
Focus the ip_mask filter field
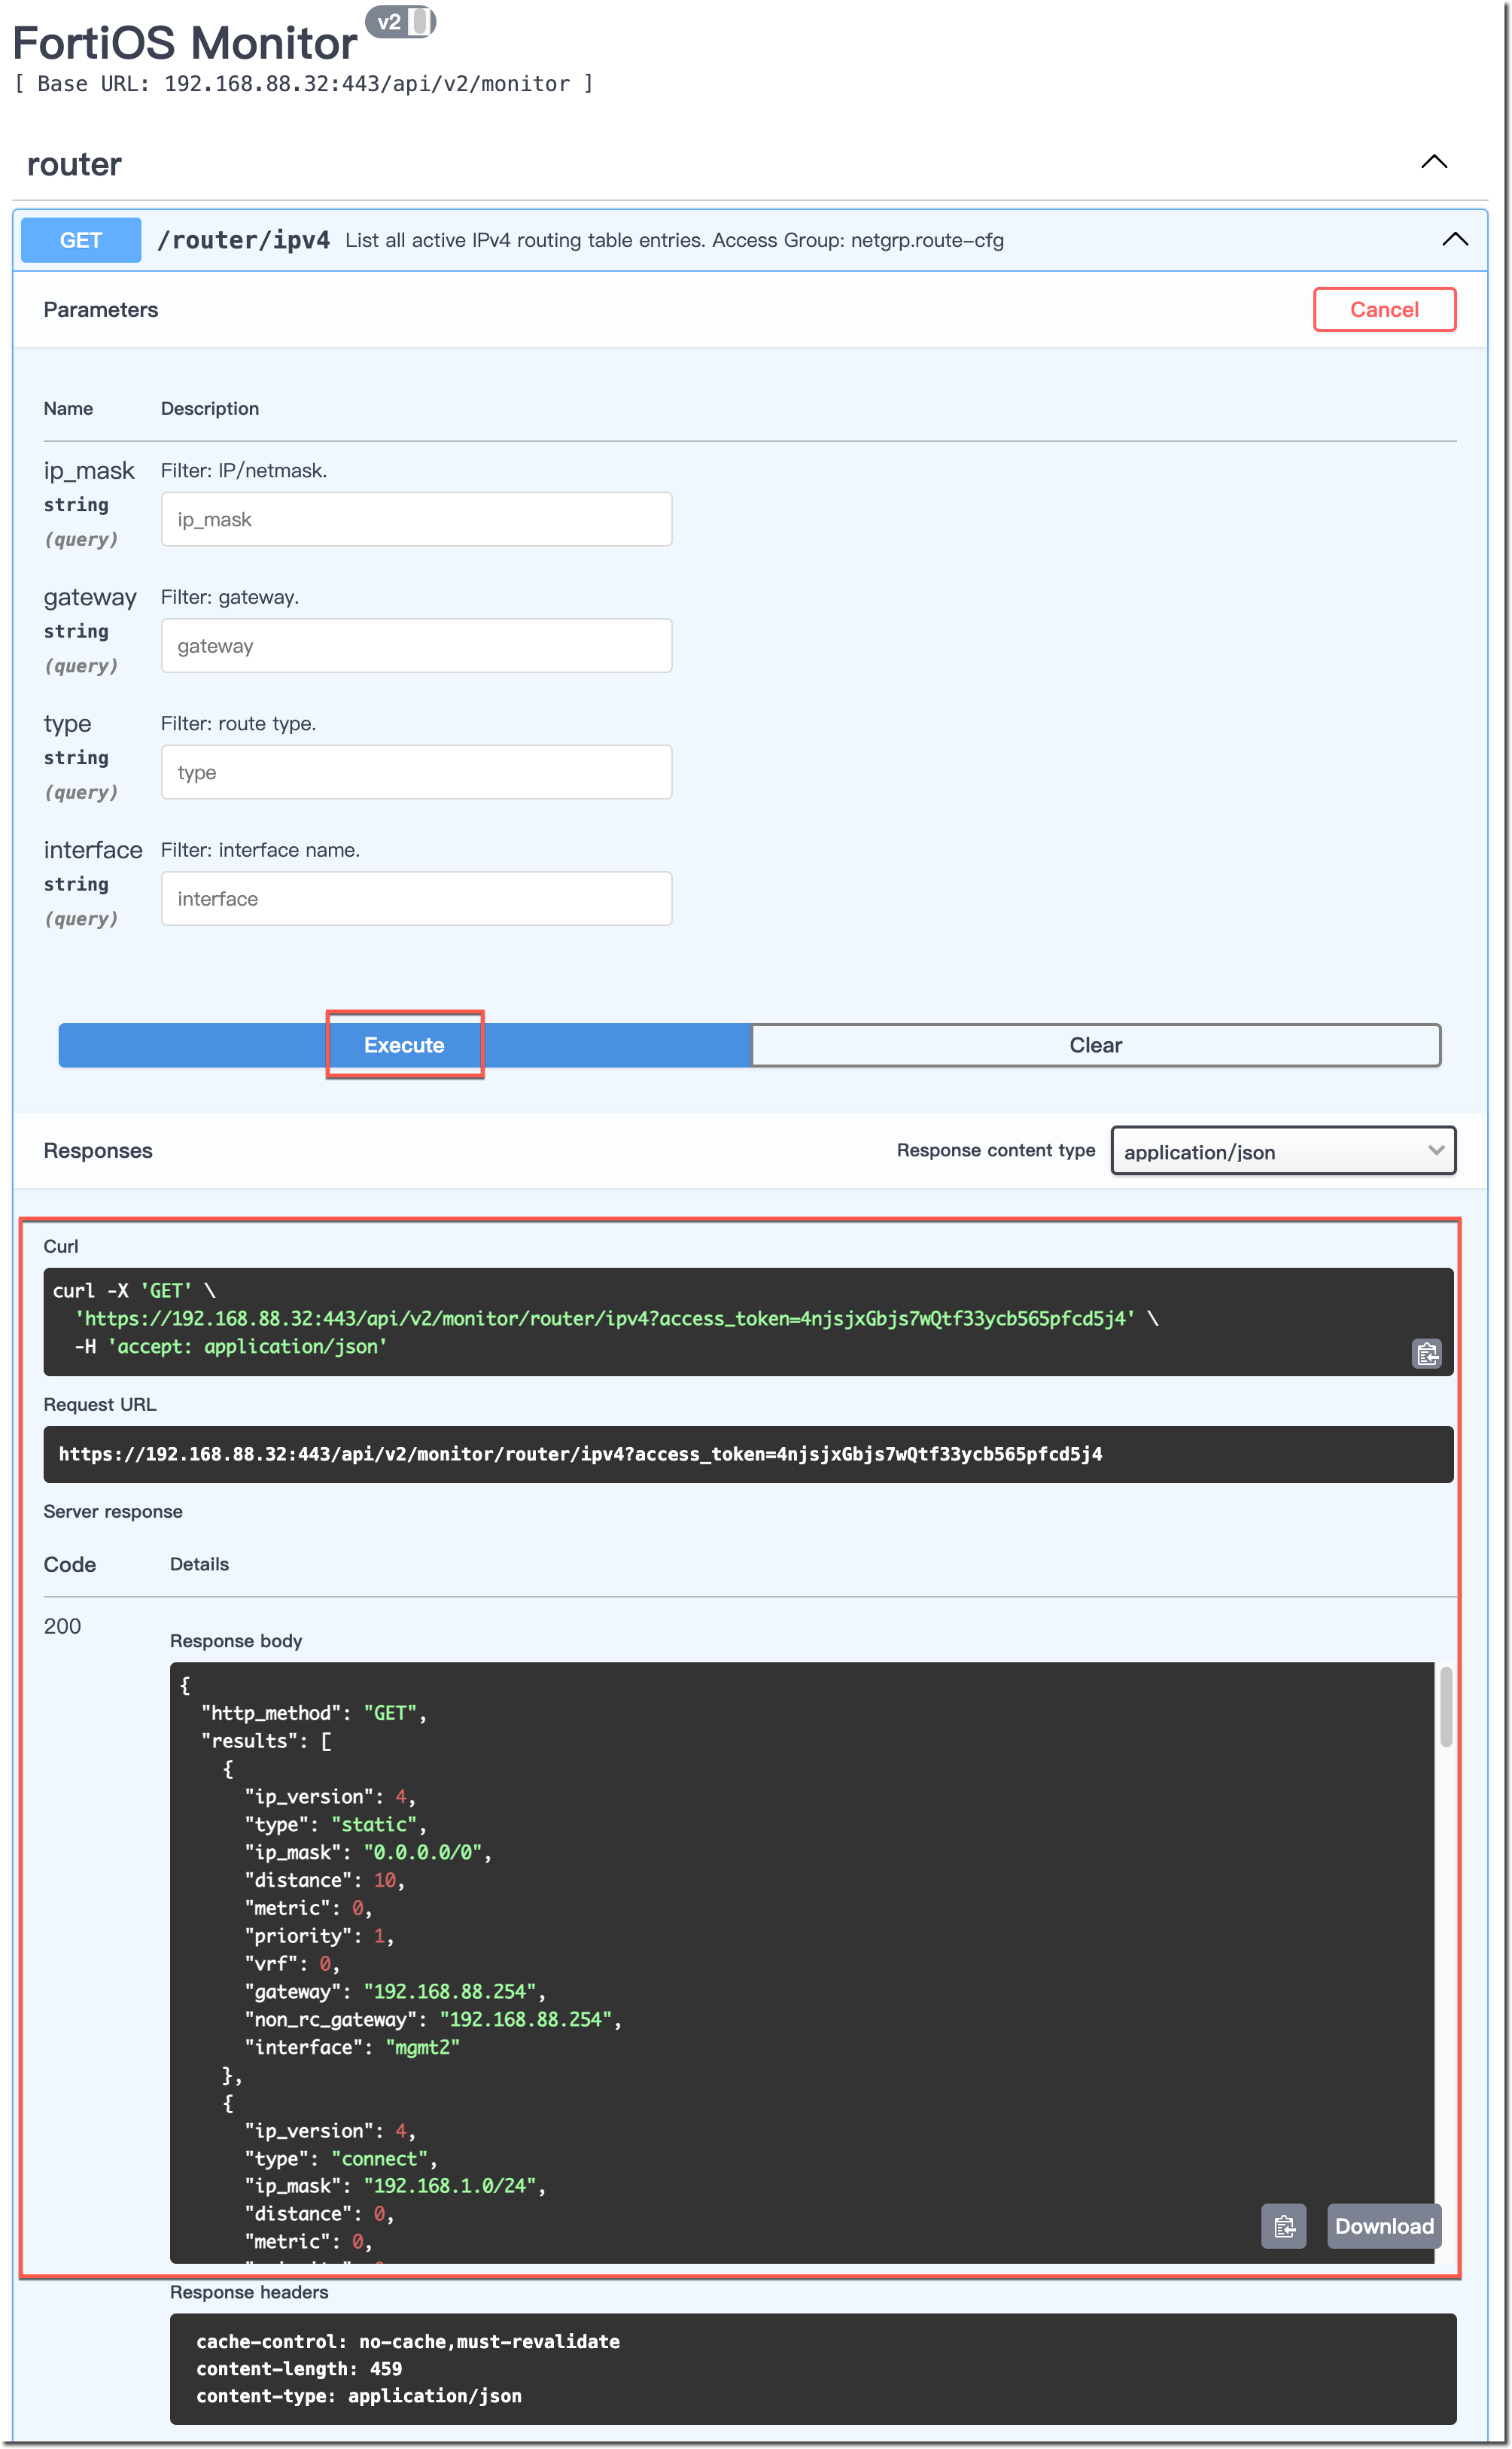point(416,519)
